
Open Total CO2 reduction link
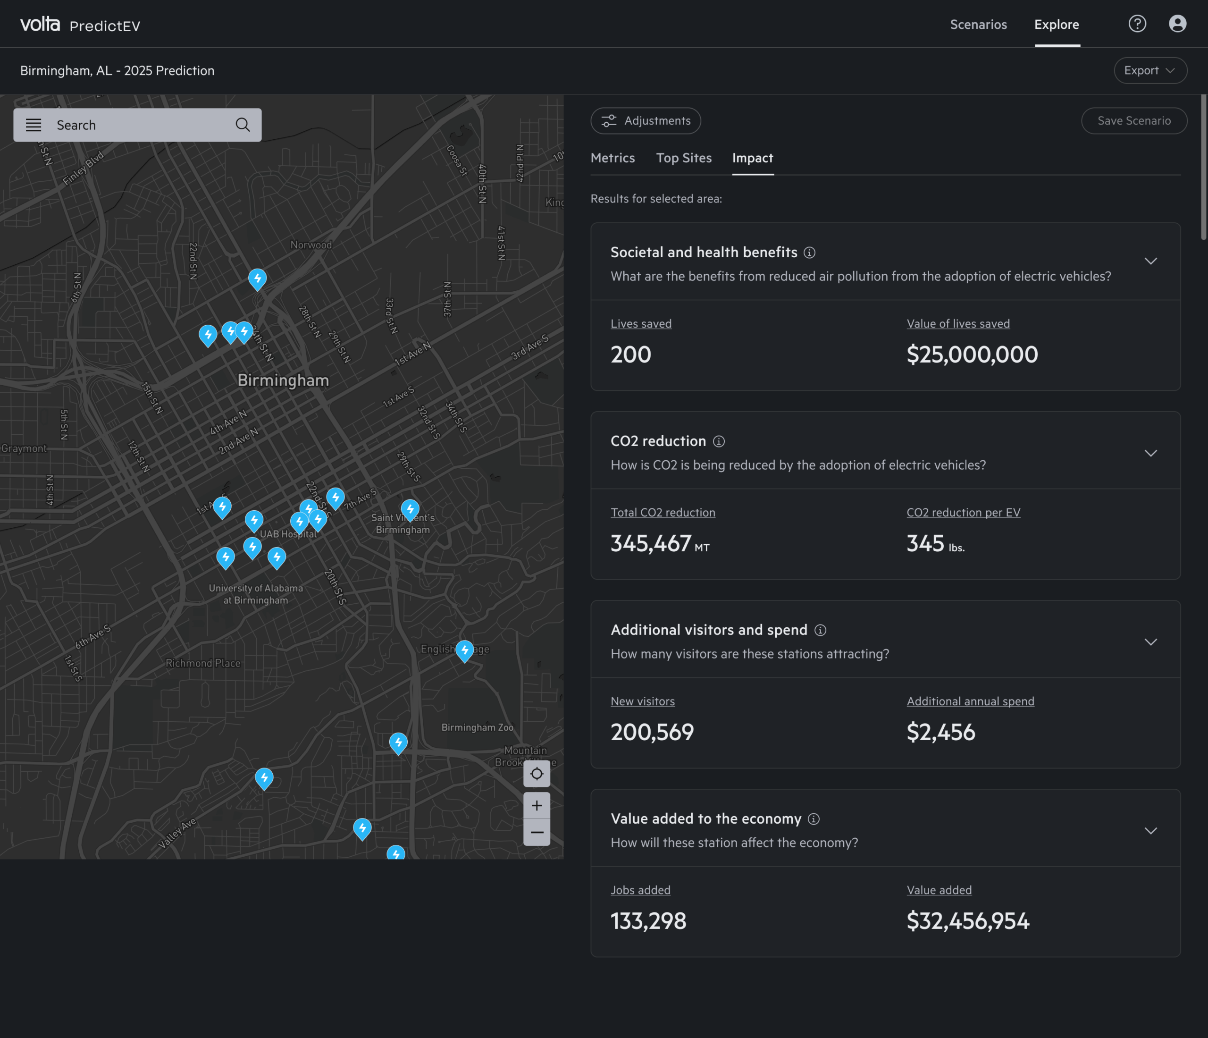tap(663, 513)
